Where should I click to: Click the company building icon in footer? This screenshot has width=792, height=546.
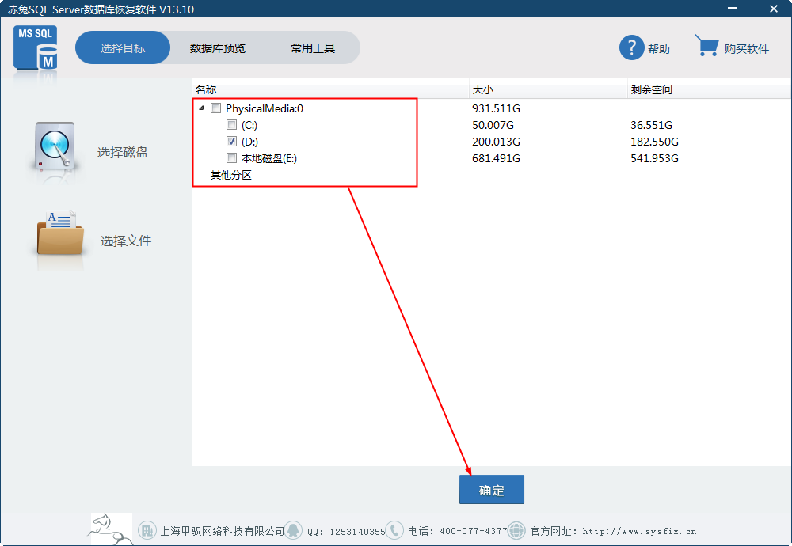tap(147, 530)
